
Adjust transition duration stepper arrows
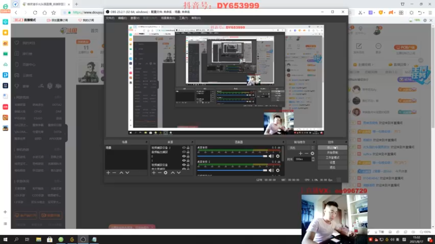313,159
